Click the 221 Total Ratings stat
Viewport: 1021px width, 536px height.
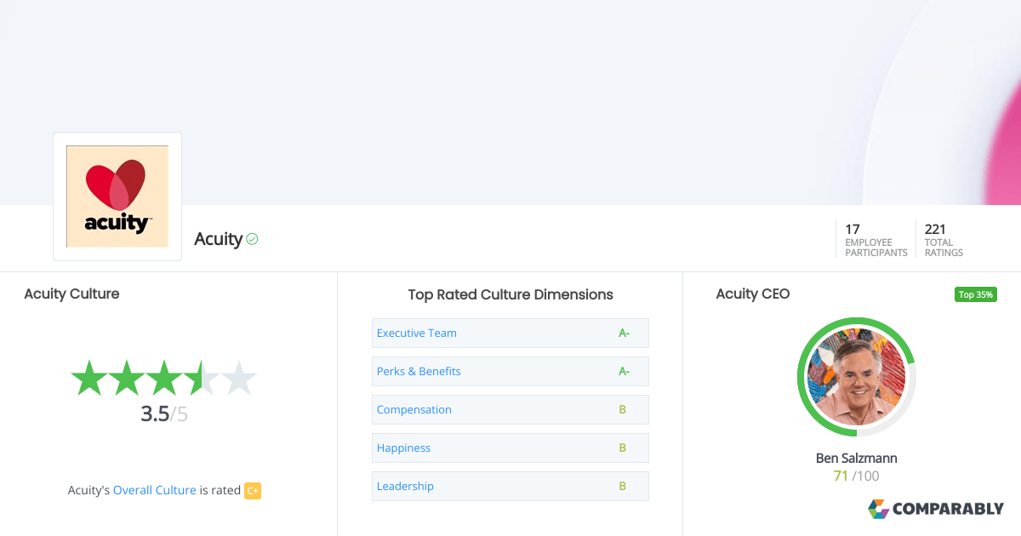[944, 240]
